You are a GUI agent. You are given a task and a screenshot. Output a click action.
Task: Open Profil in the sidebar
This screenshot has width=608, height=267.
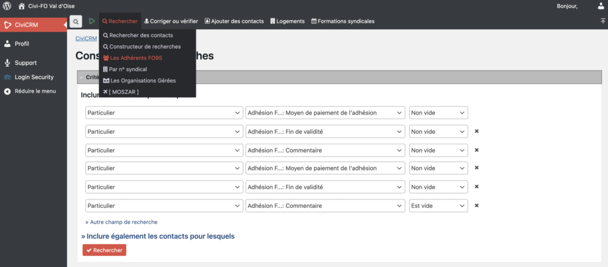coord(21,44)
